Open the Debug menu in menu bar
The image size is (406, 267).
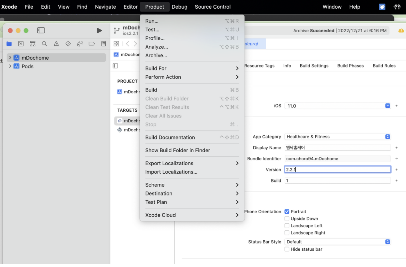pyautogui.click(x=179, y=7)
